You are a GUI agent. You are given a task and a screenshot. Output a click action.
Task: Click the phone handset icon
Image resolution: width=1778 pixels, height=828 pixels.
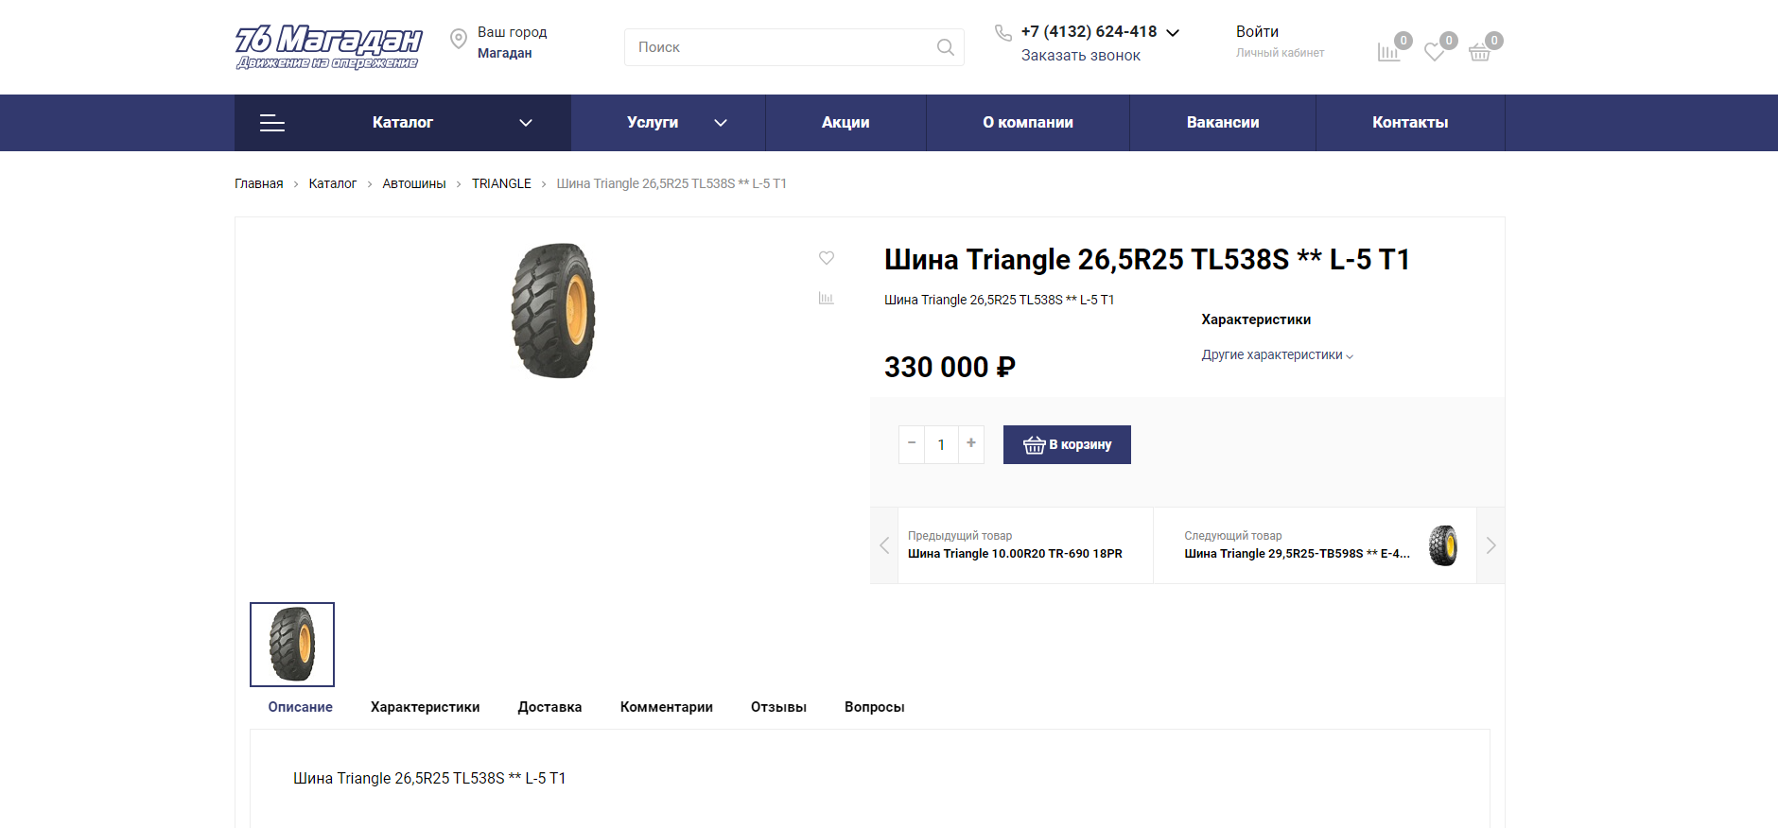click(x=1003, y=33)
